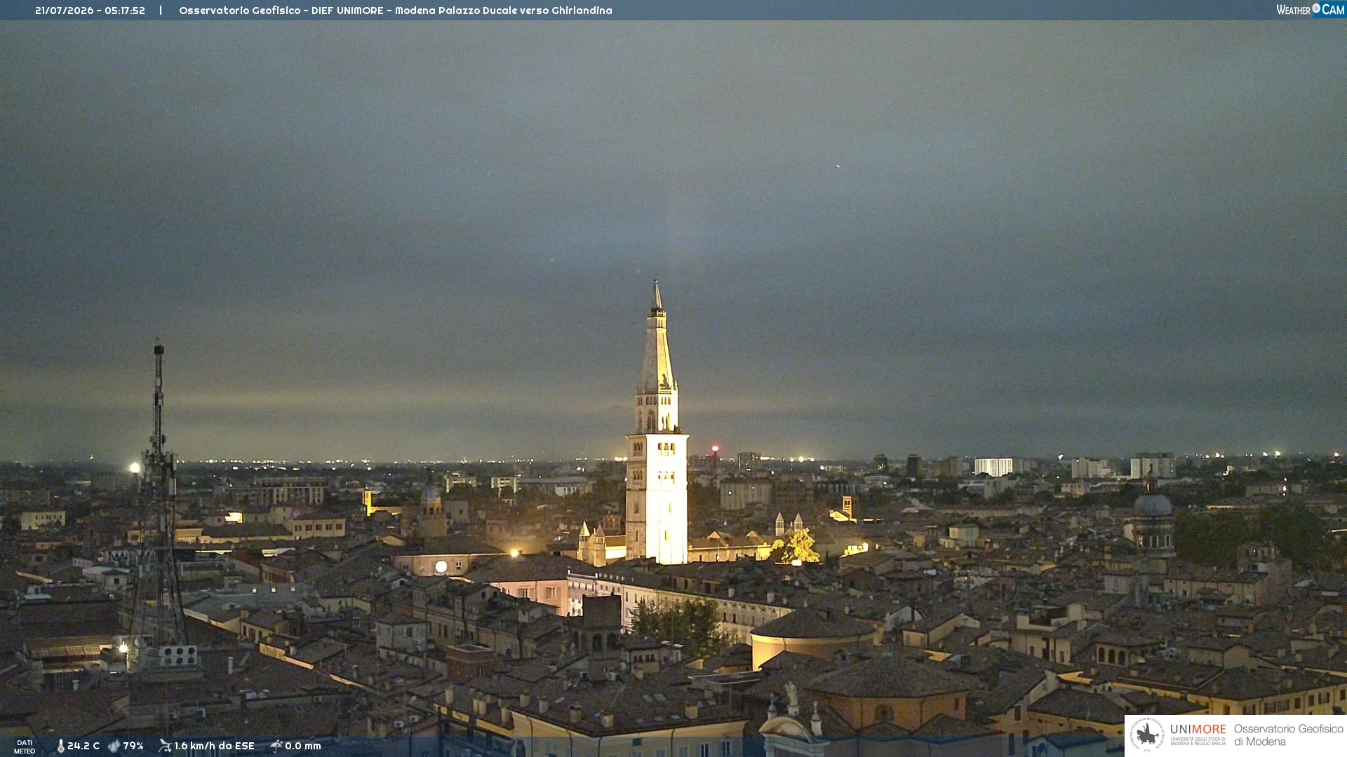
Task: Click the wind vane icon
Action: (x=165, y=746)
